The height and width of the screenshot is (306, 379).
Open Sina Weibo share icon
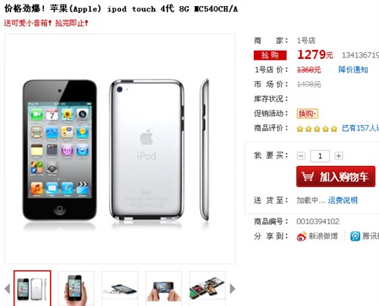pyautogui.click(x=302, y=236)
